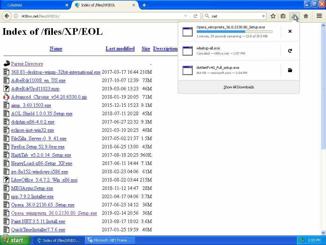Open the Windows start menu
Viewport: 326px width, 245px height.
click(15, 240)
